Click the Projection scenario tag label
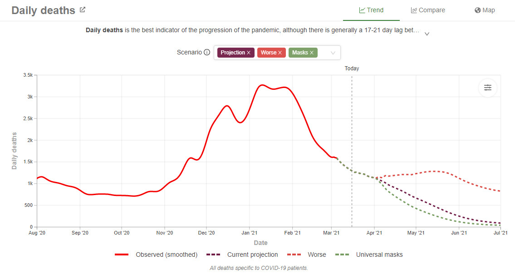Viewport: 515px width, 274px height. coord(232,53)
